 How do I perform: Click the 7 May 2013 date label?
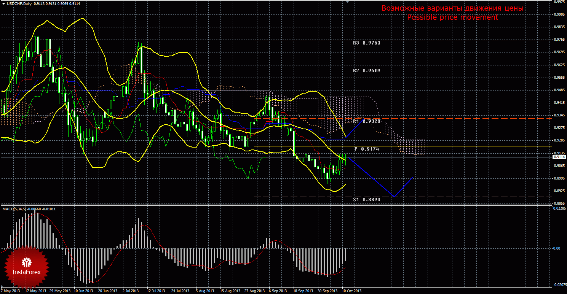[11, 291]
